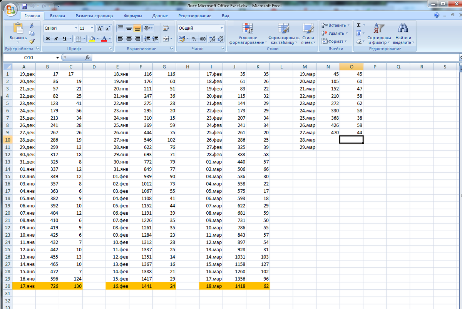Activate the Format Painter brush
462x309 pixels.
(32, 41)
